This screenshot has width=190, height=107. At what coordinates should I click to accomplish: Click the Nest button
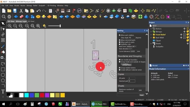[x=142, y=95]
